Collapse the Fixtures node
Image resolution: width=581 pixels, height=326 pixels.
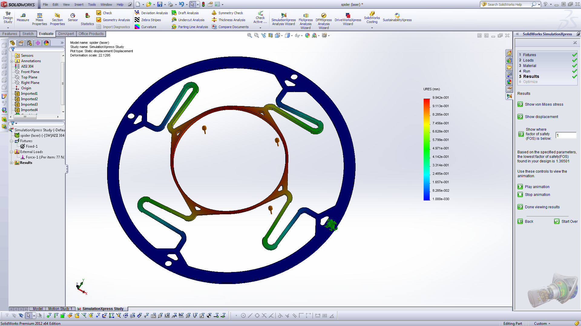pos(11,141)
